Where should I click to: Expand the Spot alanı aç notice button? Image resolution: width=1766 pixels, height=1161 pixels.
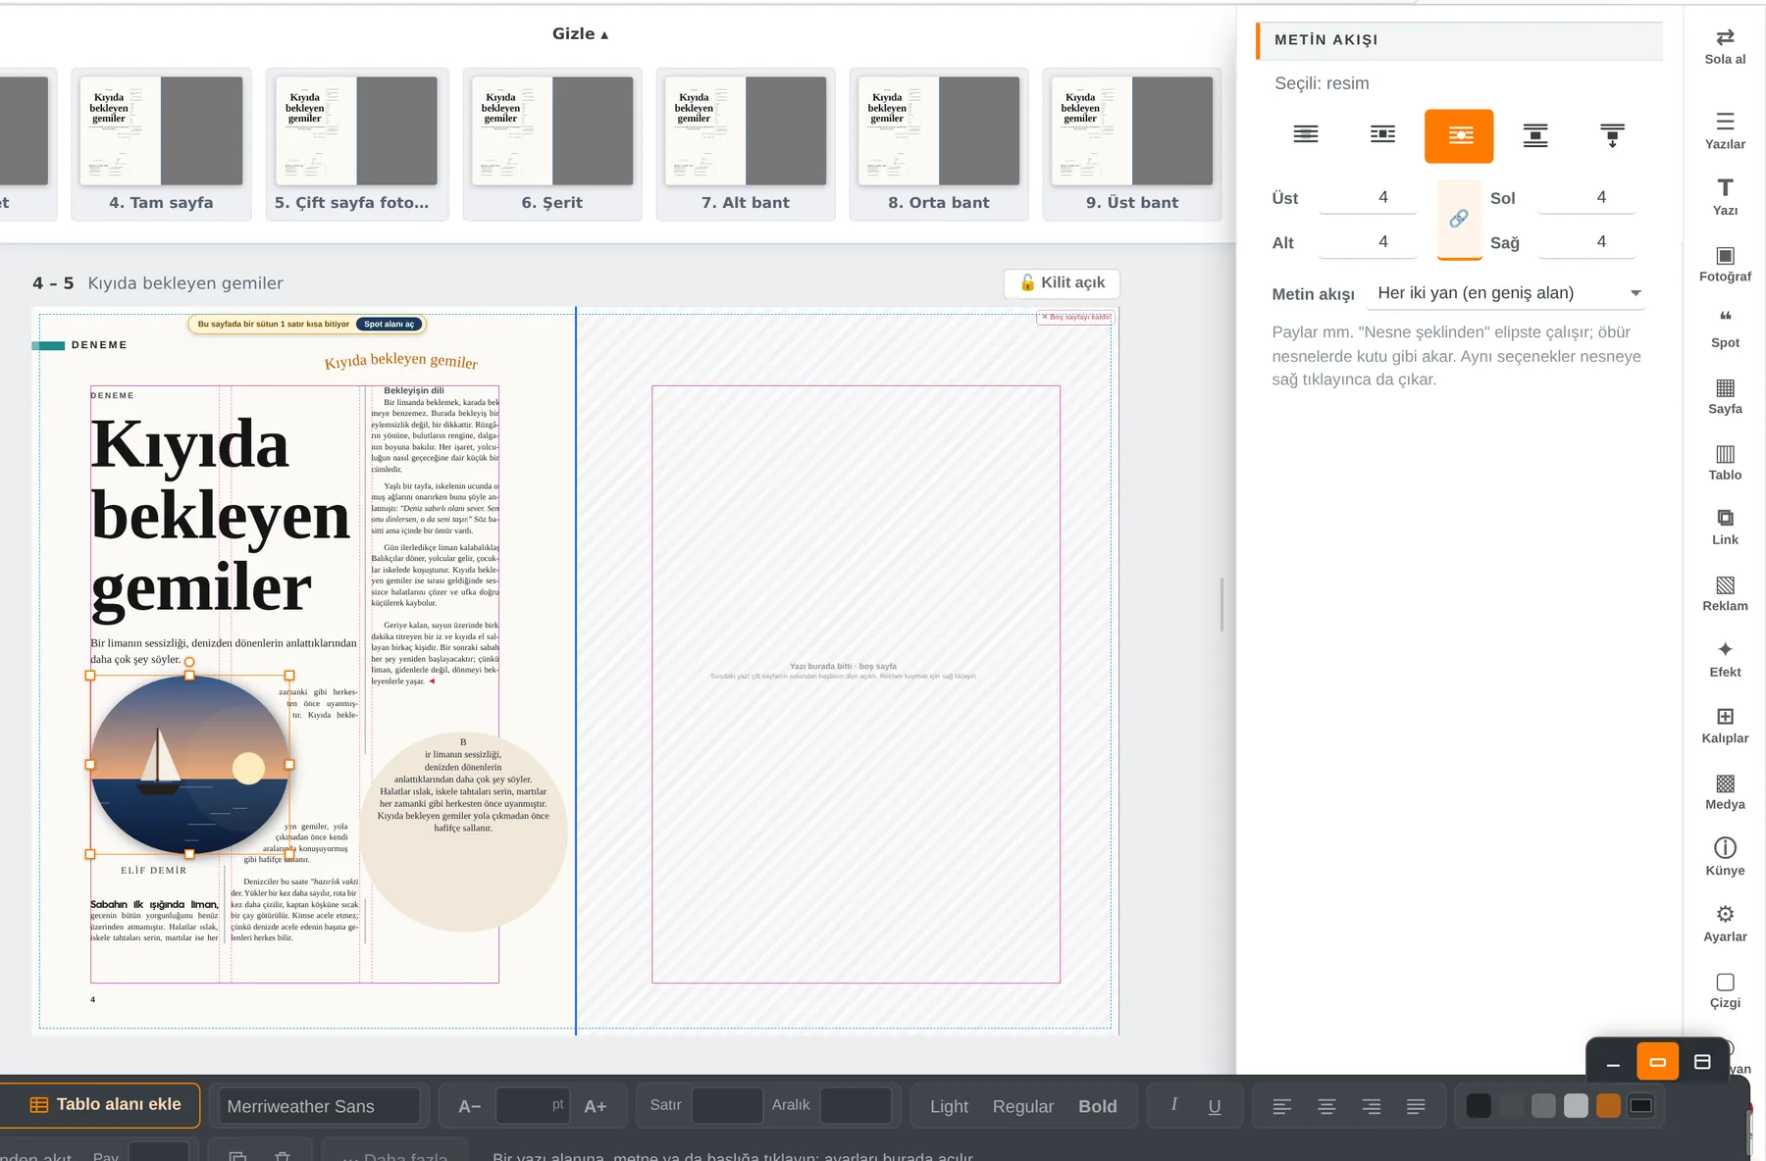click(x=390, y=325)
